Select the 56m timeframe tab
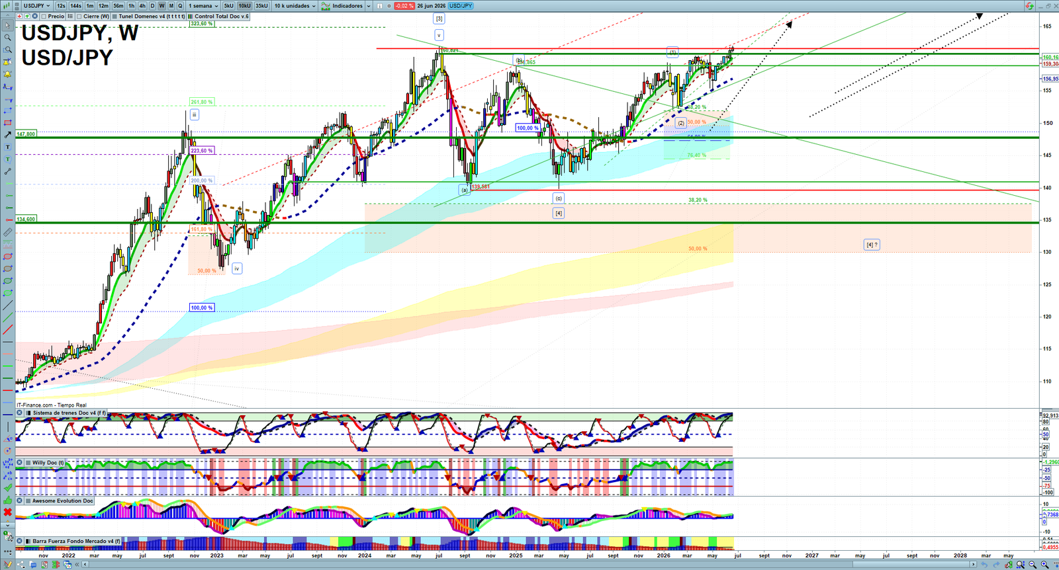Viewport: 1059px width, 570px height. tap(118, 6)
